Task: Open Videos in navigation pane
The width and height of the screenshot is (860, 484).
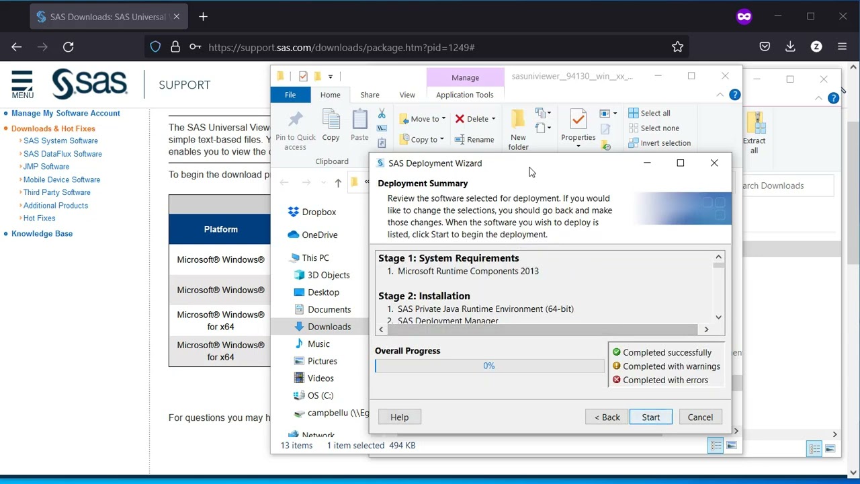Action: point(314,378)
